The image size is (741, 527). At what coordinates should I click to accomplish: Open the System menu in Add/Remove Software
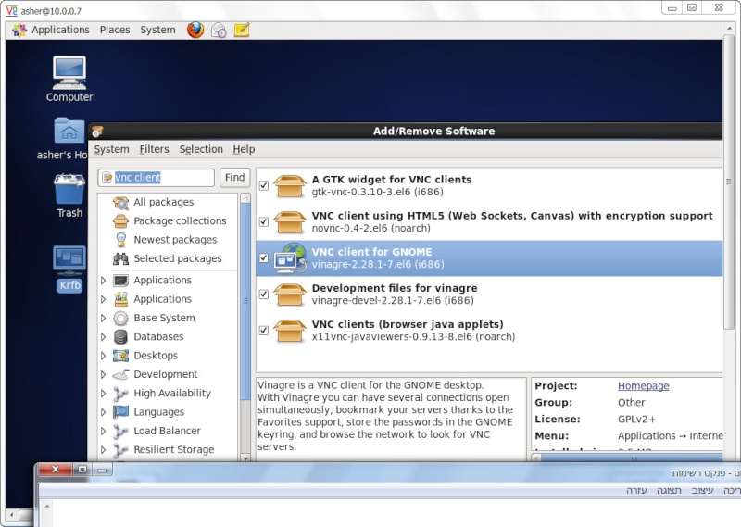[111, 149]
